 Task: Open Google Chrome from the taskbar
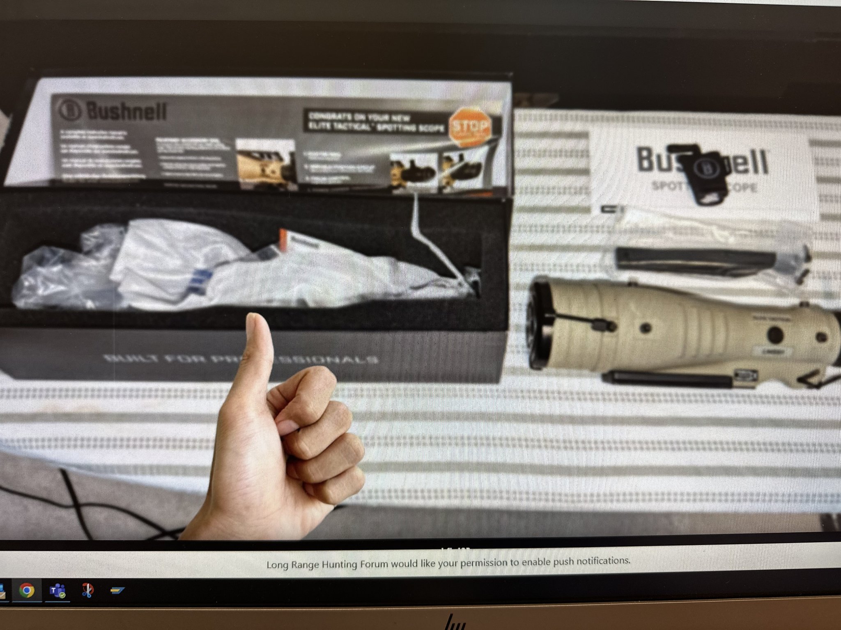(27, 591)
